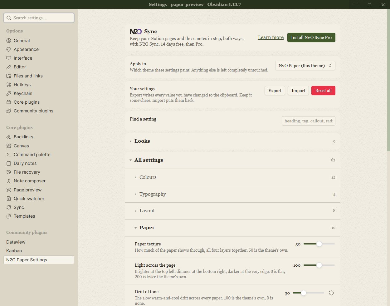Image resolution: width=390 pixels, height=306 pixels.
Task: Click the General settings gear icon
Action: pyautogui.click(x=9, y=41)
